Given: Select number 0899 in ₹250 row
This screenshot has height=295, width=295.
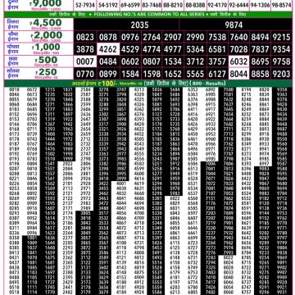Looking at the screenshot, I should [x=108, y=74].
